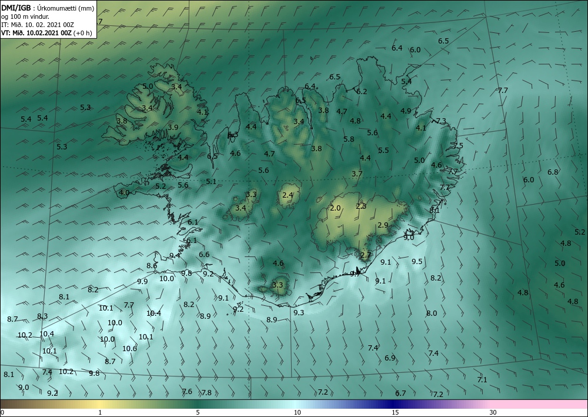The image size is (588, 417).
Task: Click the 7.3 value on the map
Action: point(442,121)
